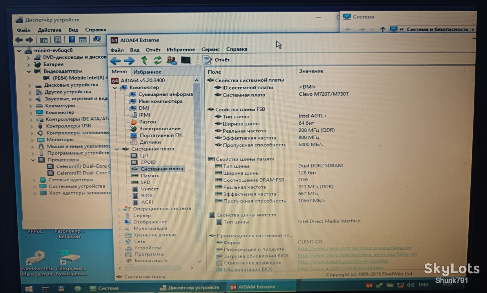The width and height of the screenshot is (487, 293).
Task: Expand the Операционная система tree node
Action: pyautogui.click(x=119, y=209)
